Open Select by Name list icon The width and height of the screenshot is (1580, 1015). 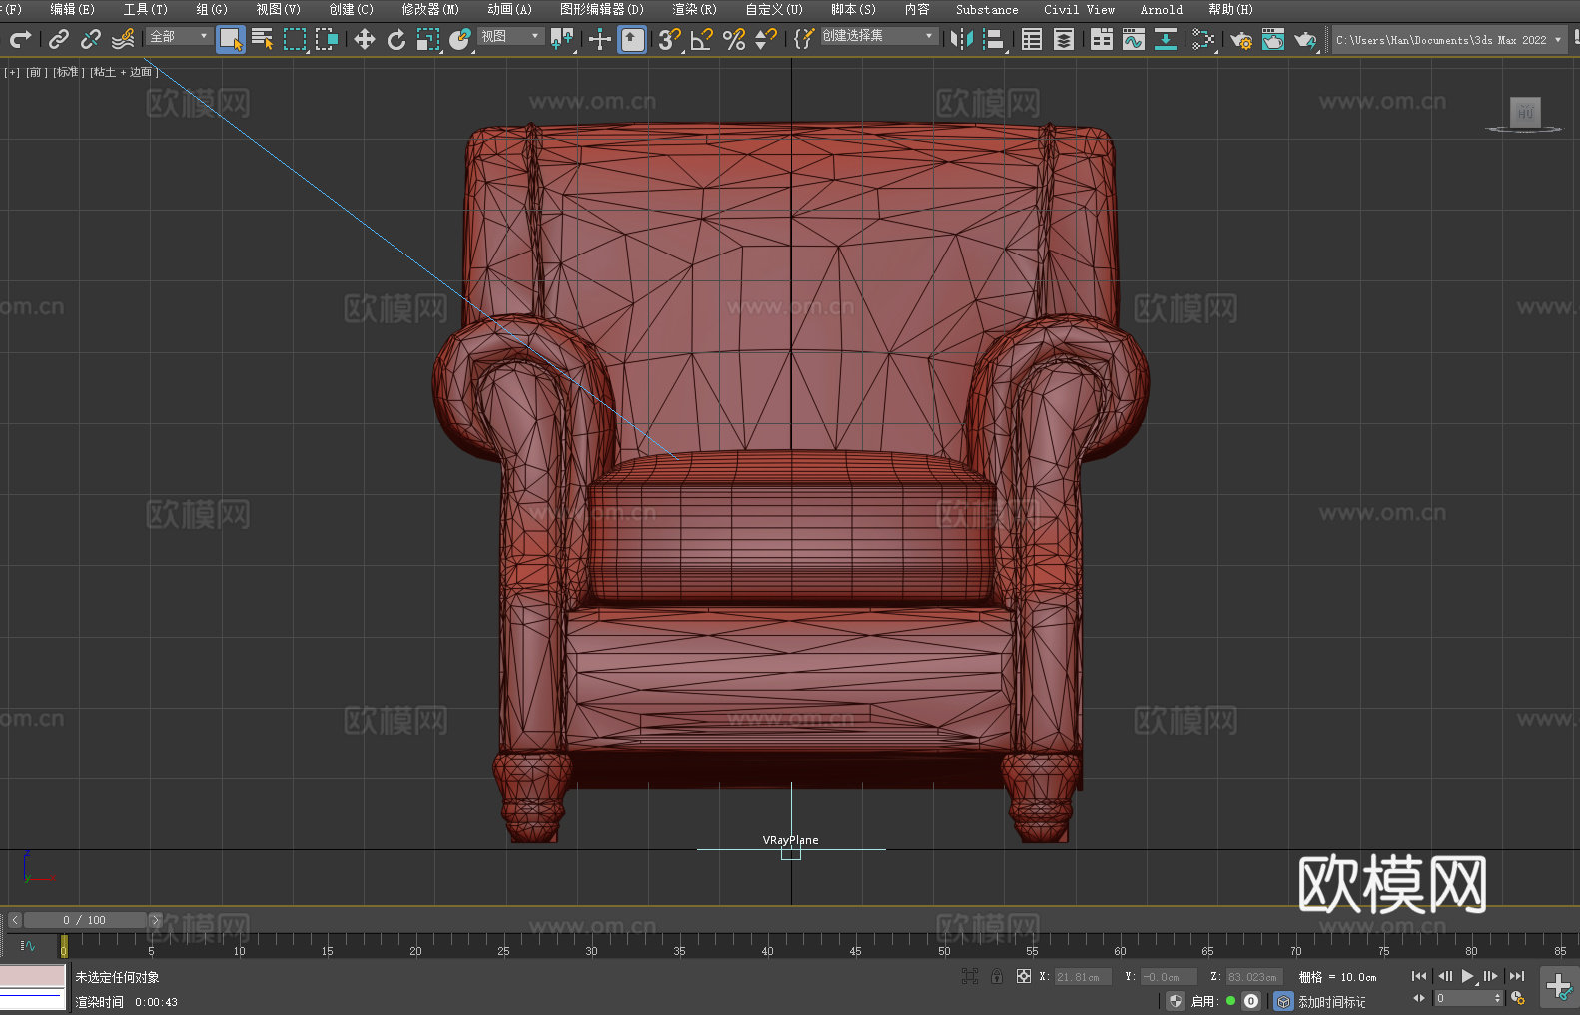coord(263,39)
